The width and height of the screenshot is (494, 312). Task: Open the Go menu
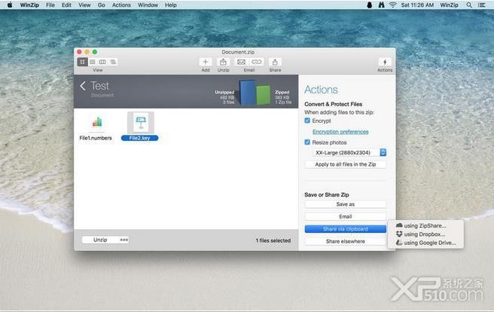101,5
